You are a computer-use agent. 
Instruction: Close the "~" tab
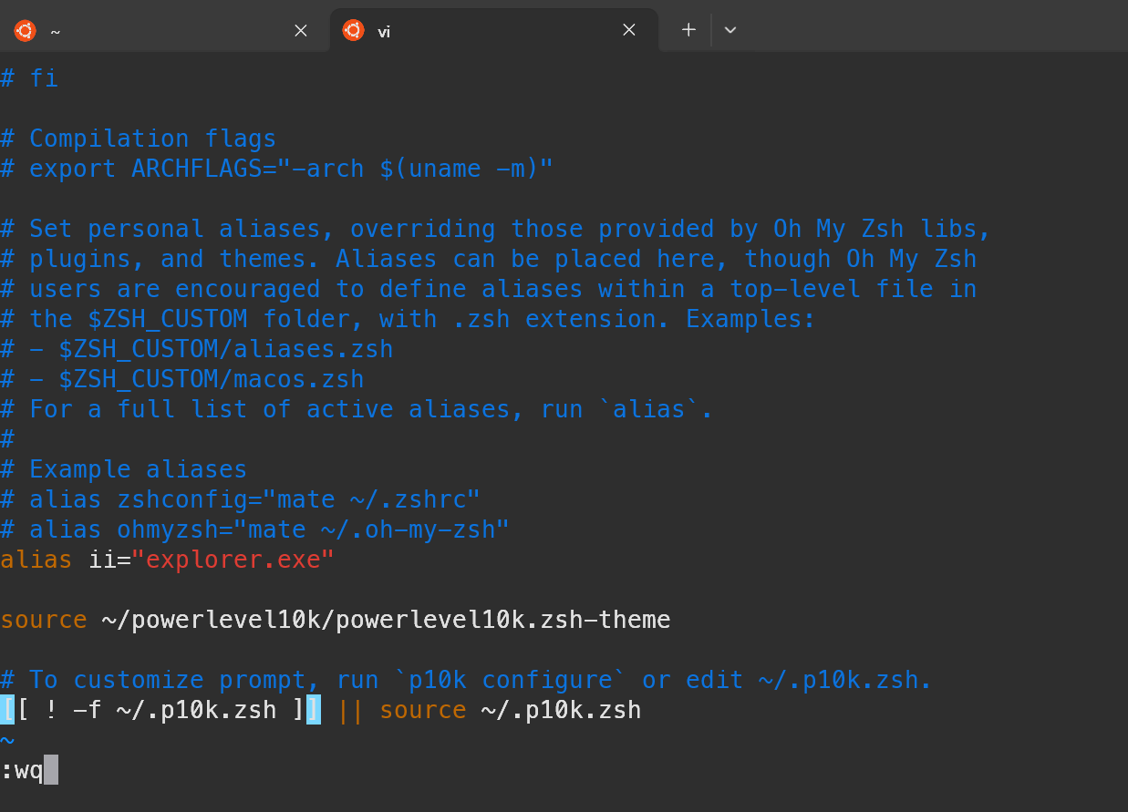tap(301, 30)
